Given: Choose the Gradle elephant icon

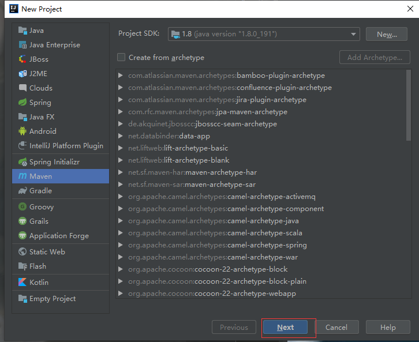Looking at the screenshot, I should (23, 191).
